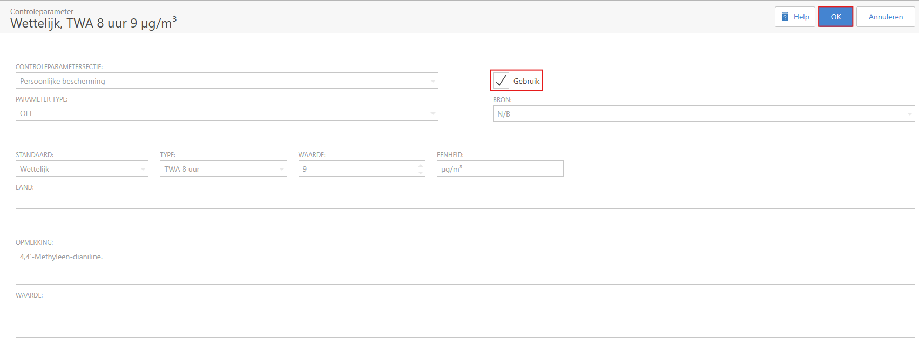
Task: Click into the Waarde number field showing 9
Action: pyautogui.click(x=356, y=169)
